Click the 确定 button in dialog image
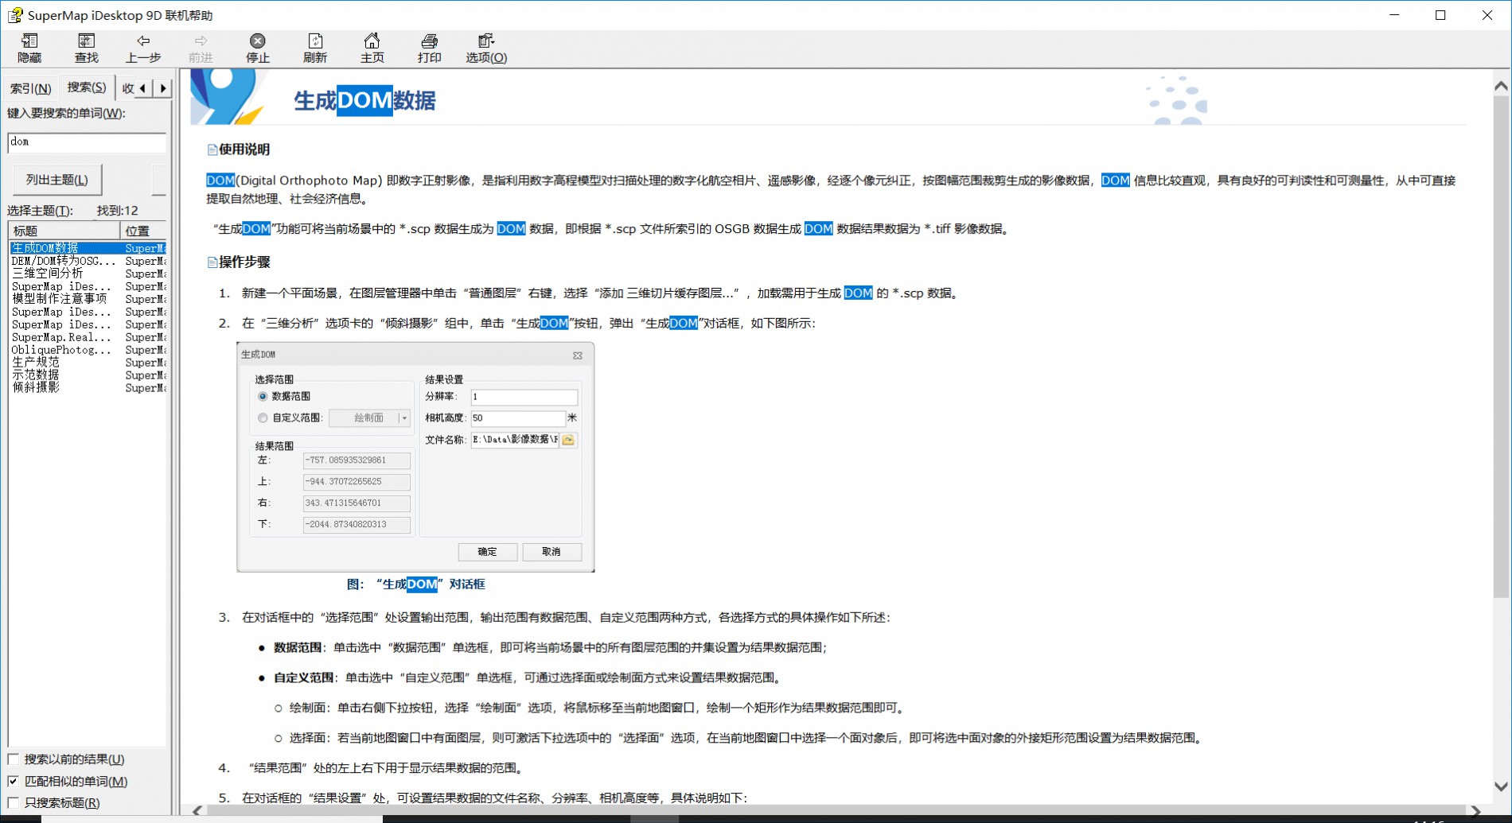The image size is (1512, 823). point(487,552)
